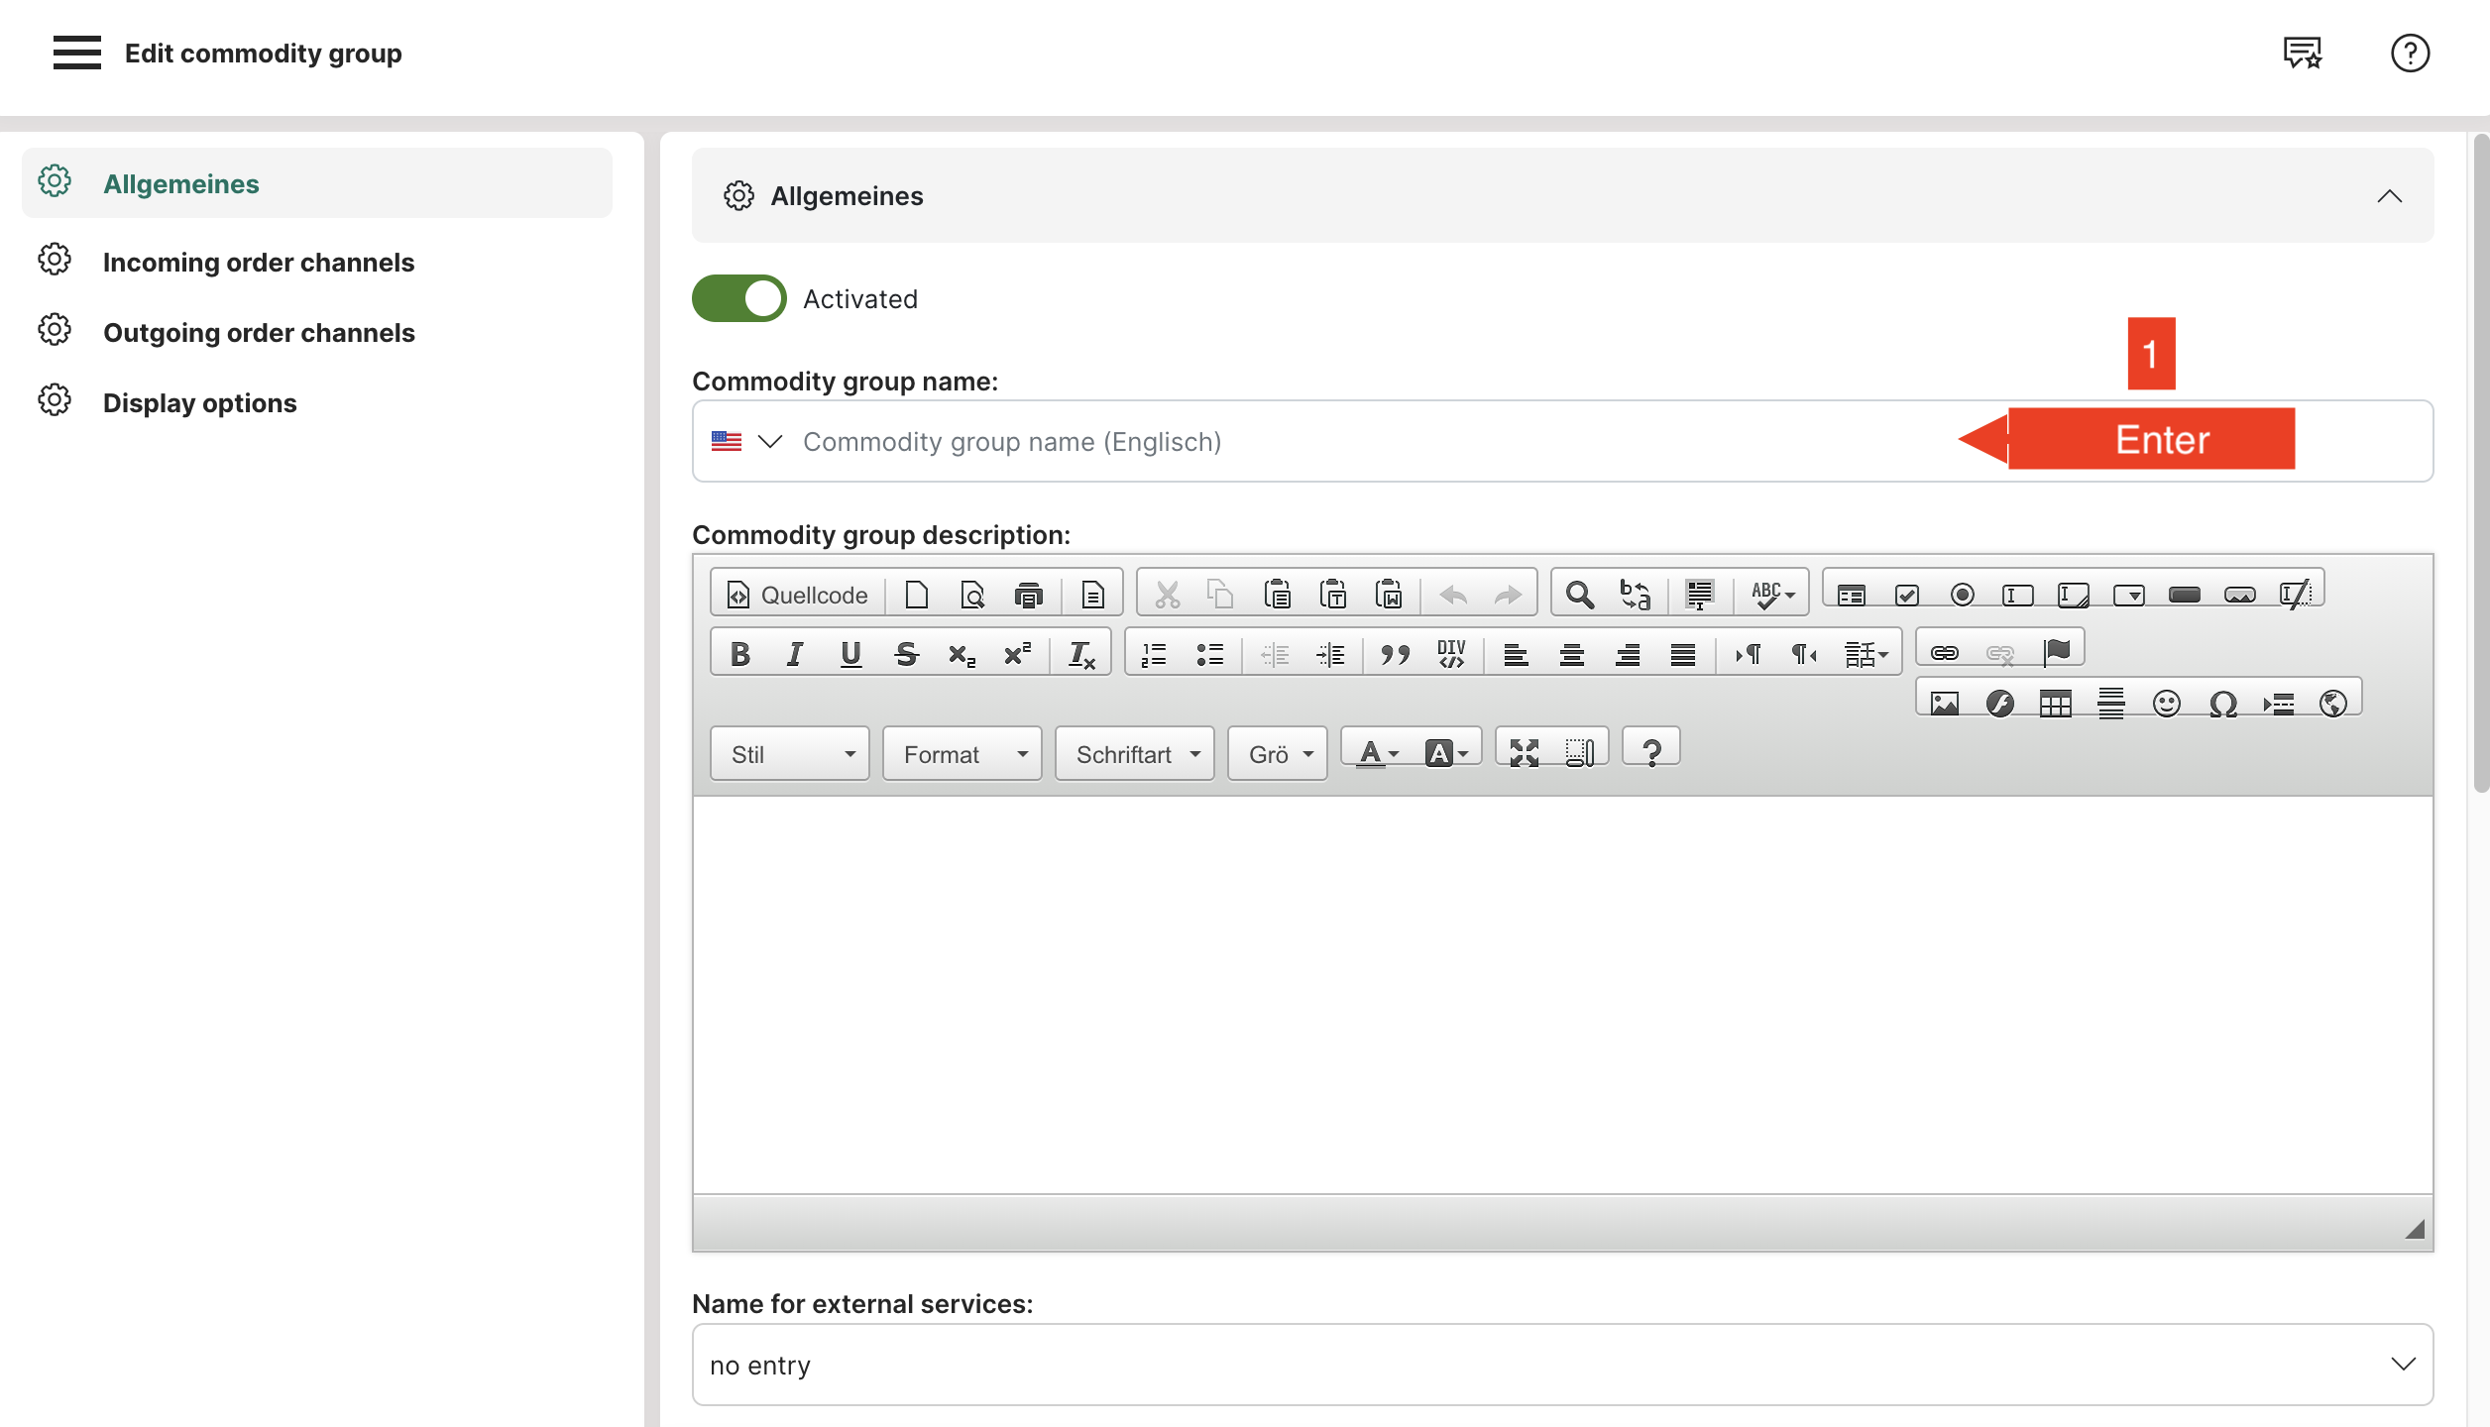Insert a smiley emoticon

tap(2166, 704)
